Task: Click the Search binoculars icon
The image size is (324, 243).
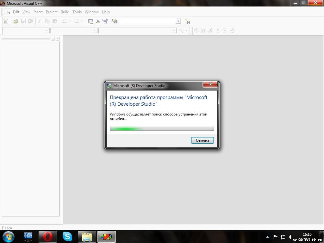Action: [x=188, y=21]
